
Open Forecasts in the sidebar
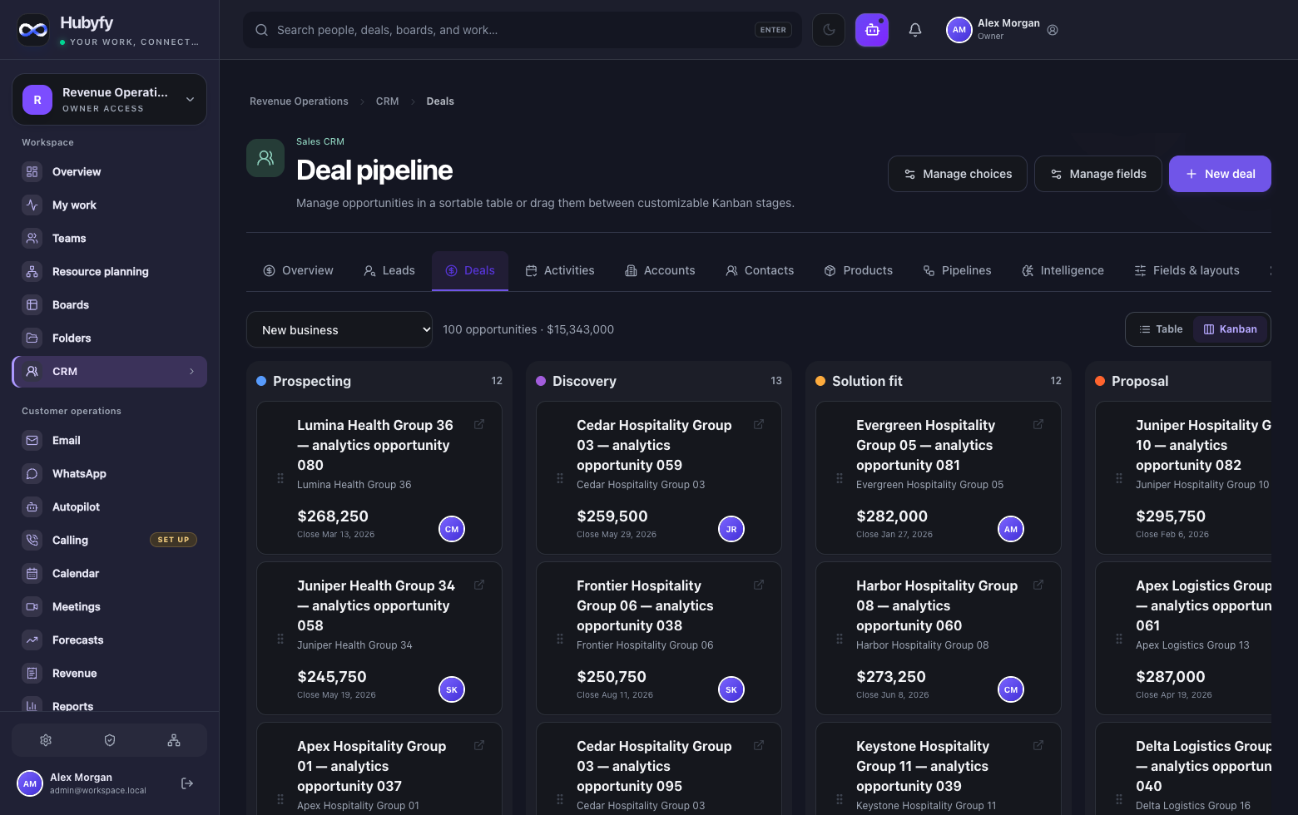tap(110, 640)
